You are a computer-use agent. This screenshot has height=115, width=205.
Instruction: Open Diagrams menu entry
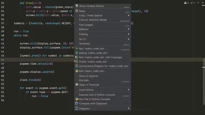point(102,109)
